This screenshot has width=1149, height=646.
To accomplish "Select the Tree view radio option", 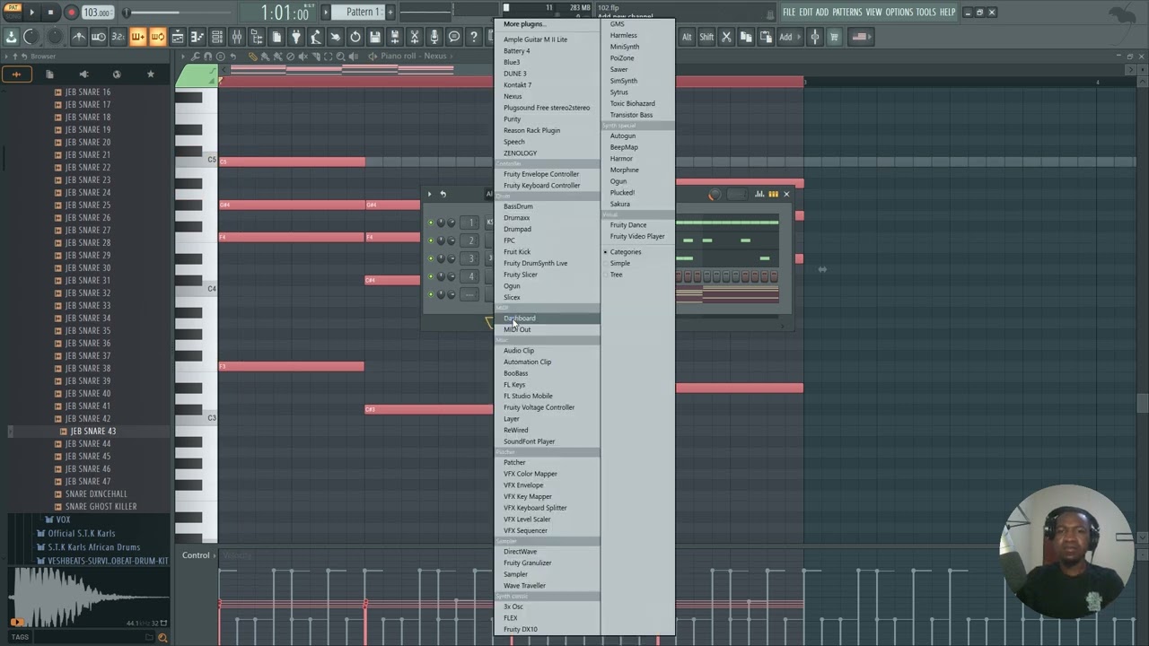I will point(616,275).
